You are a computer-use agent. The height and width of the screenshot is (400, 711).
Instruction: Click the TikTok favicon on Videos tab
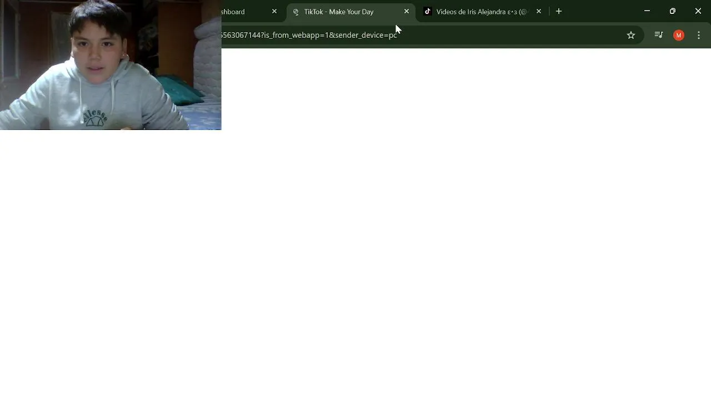pos(428,12)
